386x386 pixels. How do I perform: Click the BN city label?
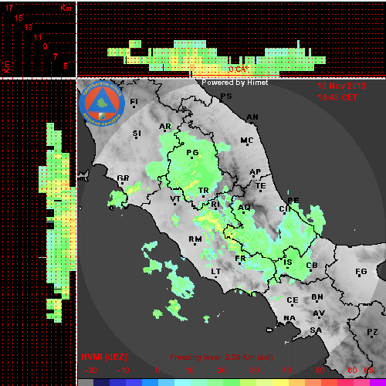(x=317, y=297)
